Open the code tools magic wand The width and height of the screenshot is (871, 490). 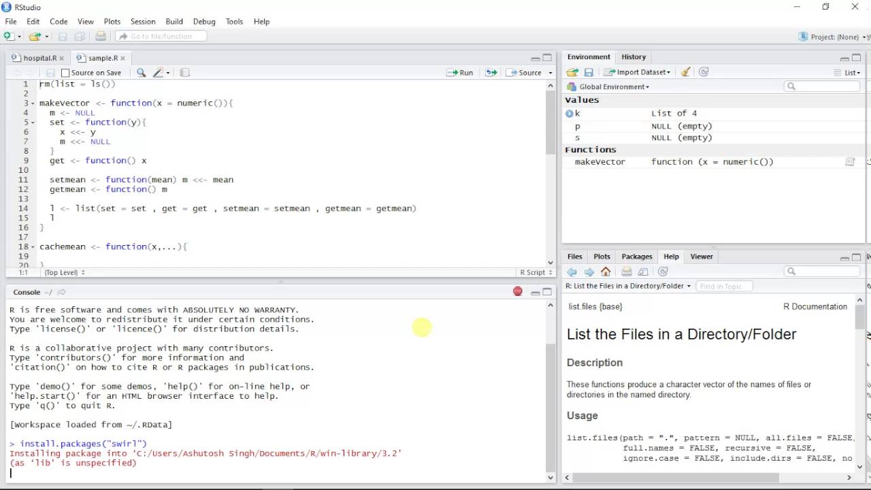[159, 72]
